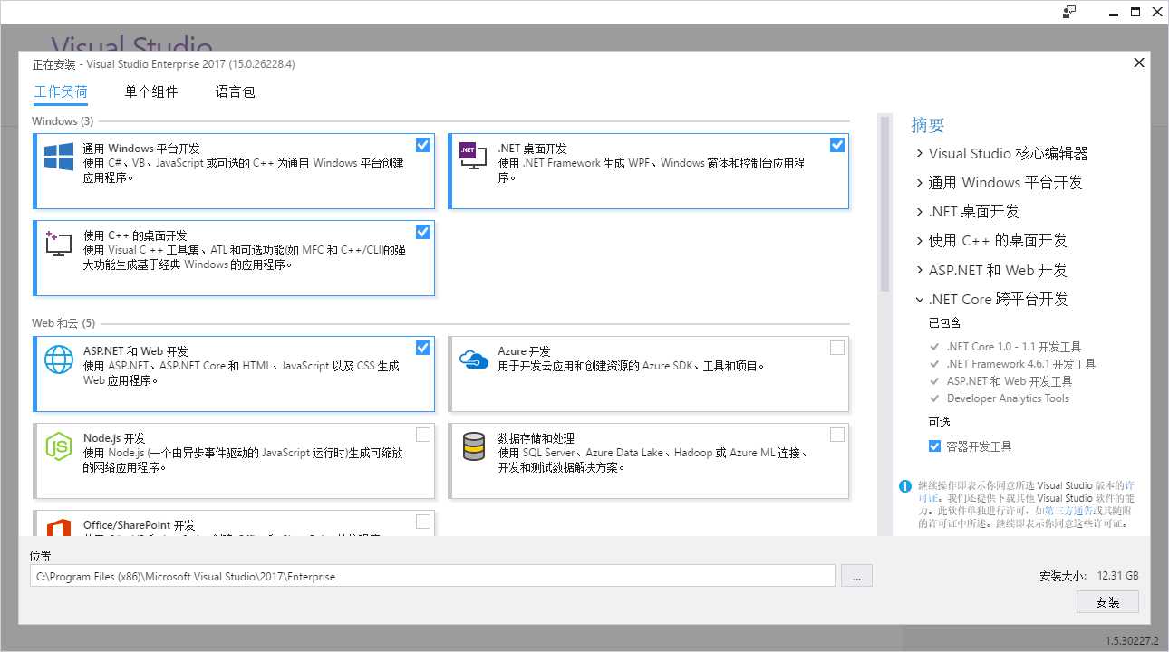This screenshot has width=1169, height=652.
Task: Close the 正在安装 dialog with its X
Action: point(1139,62)
